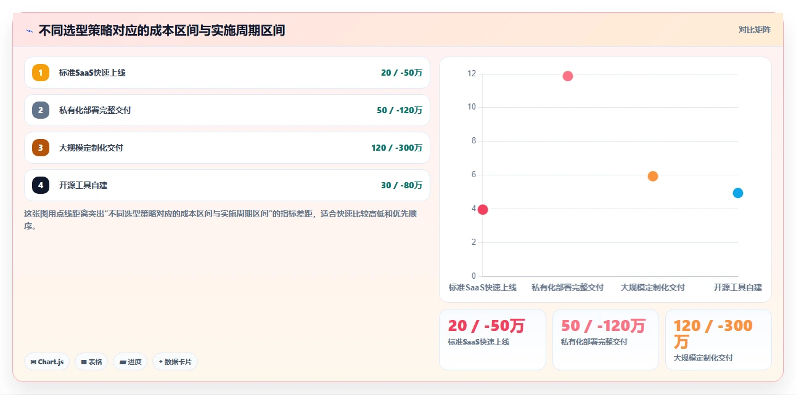Click the orange chart point for 大规模定制化交付
This screenshot has height=395, width=796.
(653, 176)
